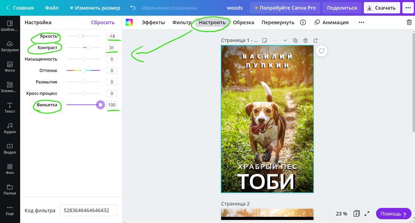This screenshot has height=223, width=415.
Task: Add a comment using the speech bubble icon
Action: 321,51
